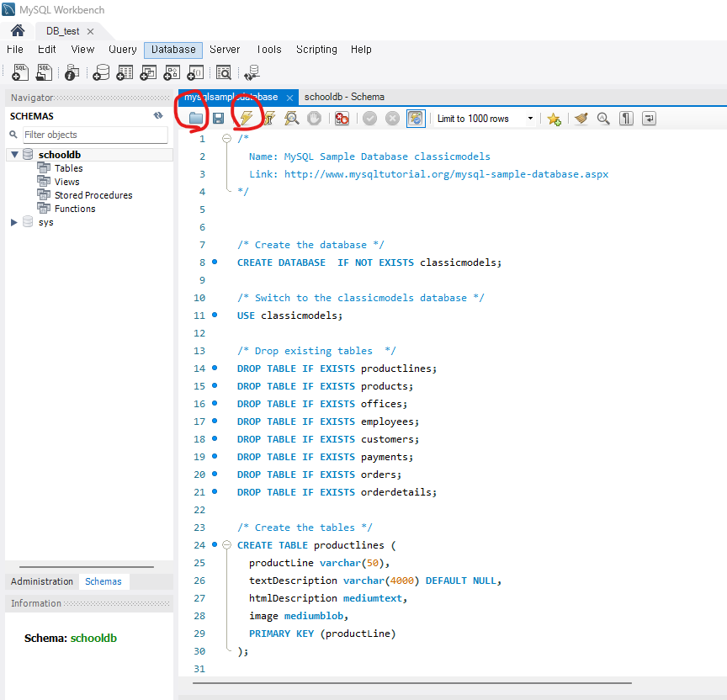
Task: Click the text 'USE classicmodels;'
Action: coord(289,316)
